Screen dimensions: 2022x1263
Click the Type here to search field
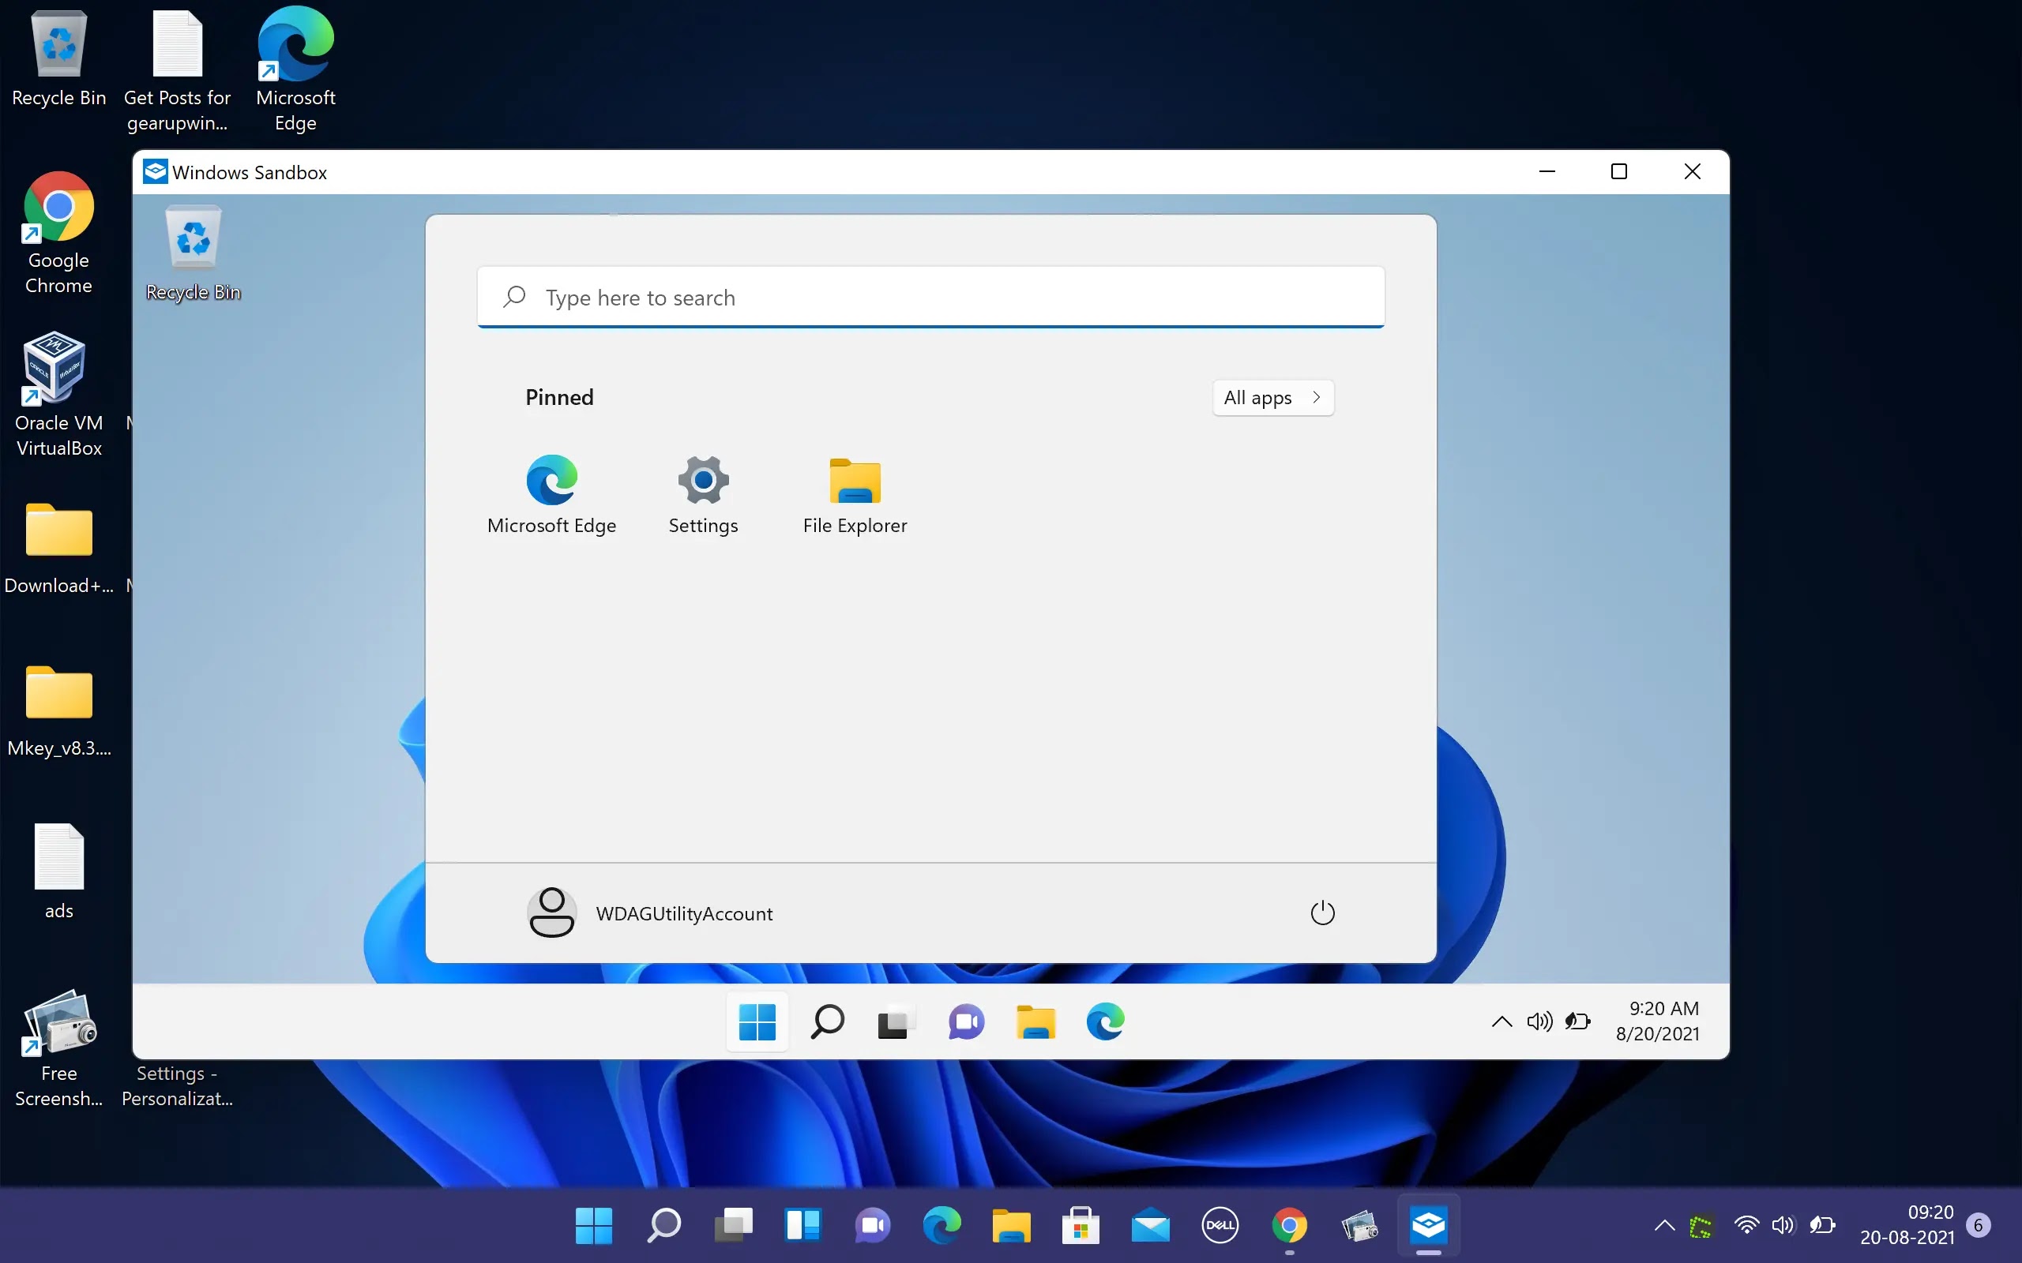coord(930,298)
